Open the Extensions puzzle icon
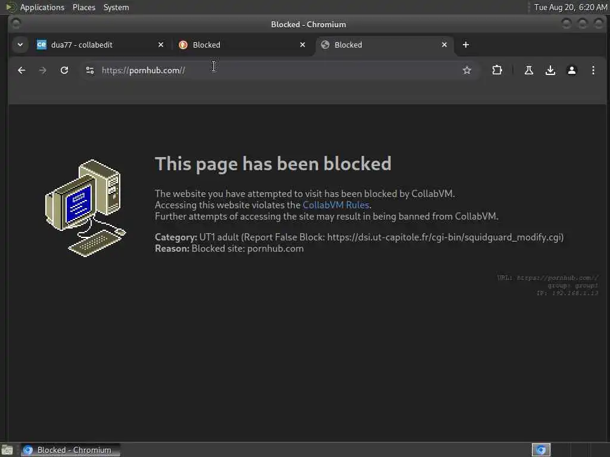610x457 pixels. click(x=497, y=70)
